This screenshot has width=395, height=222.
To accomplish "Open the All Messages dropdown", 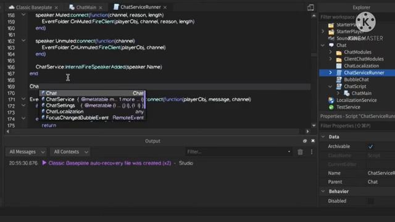I will pos(27,152).
